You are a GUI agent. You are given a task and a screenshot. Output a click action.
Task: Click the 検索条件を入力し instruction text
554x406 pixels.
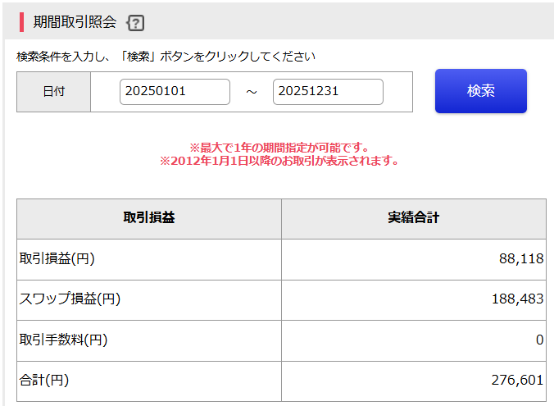point(166,57)
